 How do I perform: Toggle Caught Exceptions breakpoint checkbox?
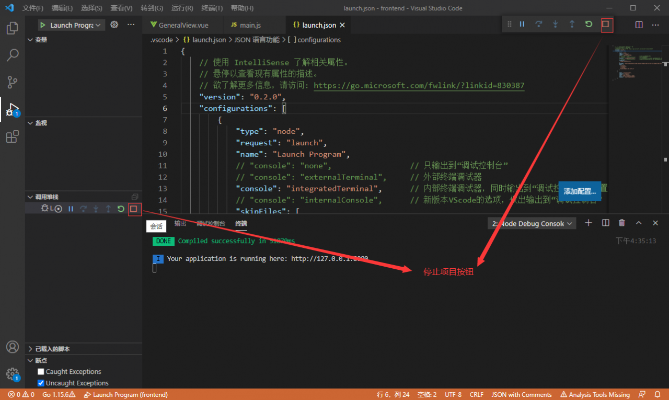click(x=41, y=372)
